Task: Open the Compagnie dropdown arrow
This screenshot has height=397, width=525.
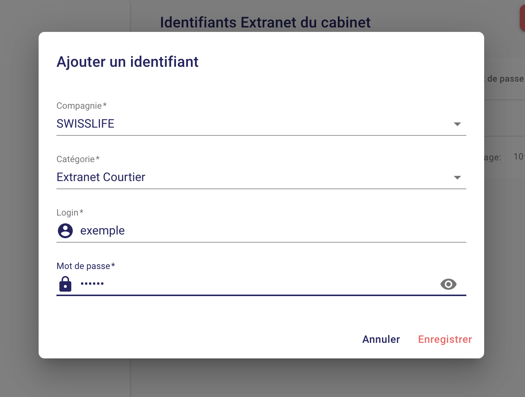Action: pyautogui.click(x=457, y=124)
